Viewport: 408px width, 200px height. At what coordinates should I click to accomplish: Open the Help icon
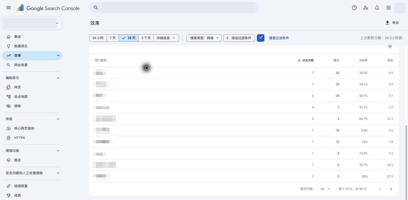(354, 8)
